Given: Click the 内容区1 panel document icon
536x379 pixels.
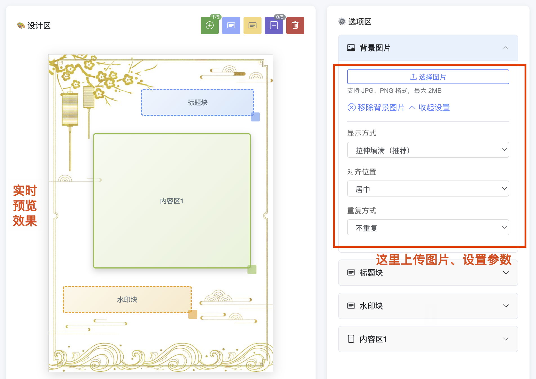Looking at the screenshot, I should [351, 339].
